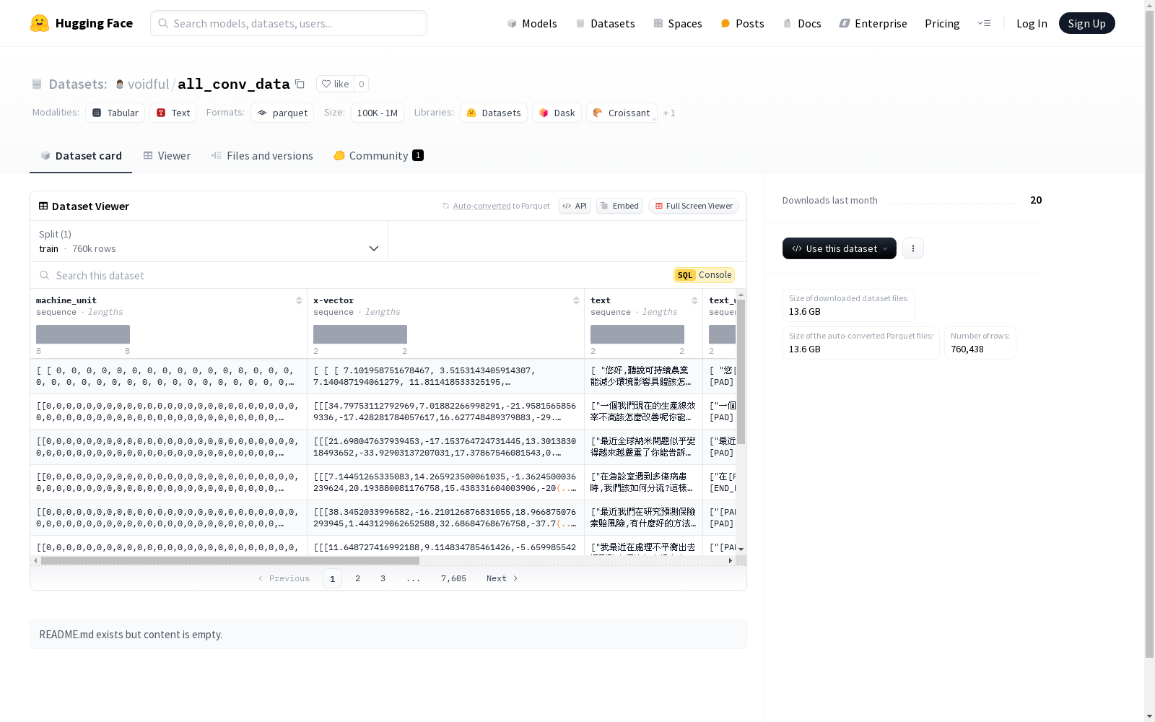Click the x-vector cell starting 34.79753112792969
The width and height of the screenshot is (1155, 722).
(x=446, y=412)
